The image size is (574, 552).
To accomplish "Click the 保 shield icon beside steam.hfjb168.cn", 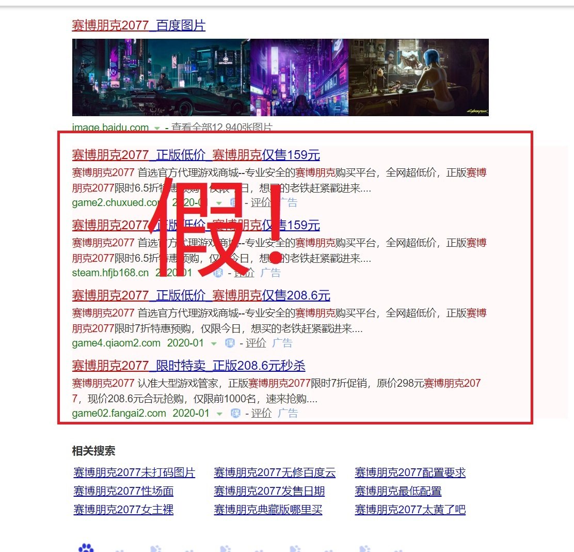I will 218,273.
